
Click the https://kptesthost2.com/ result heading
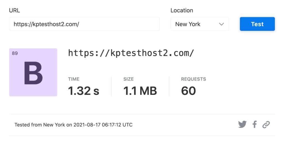point(131,53)
